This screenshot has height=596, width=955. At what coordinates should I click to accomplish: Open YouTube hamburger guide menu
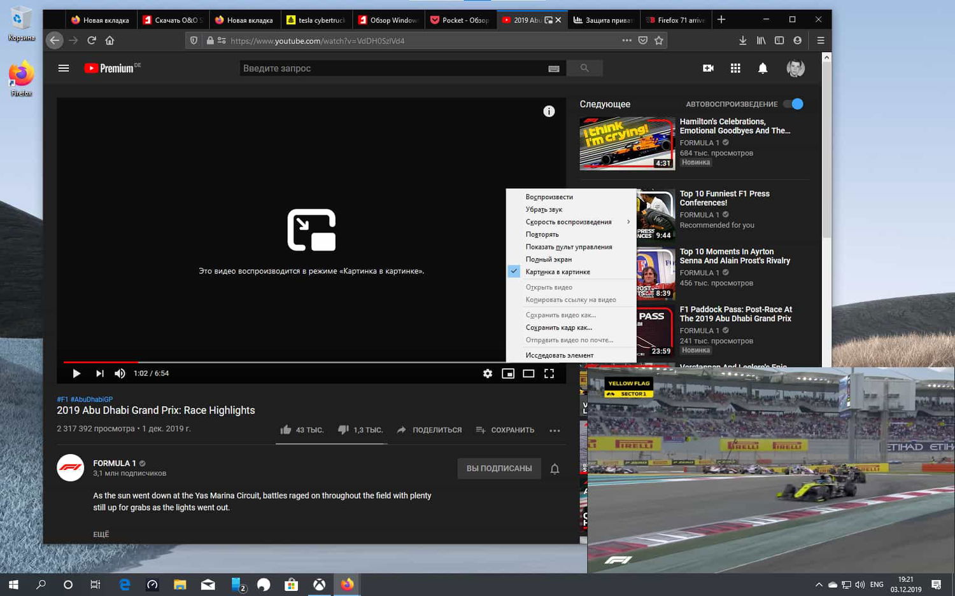[64, 68]
